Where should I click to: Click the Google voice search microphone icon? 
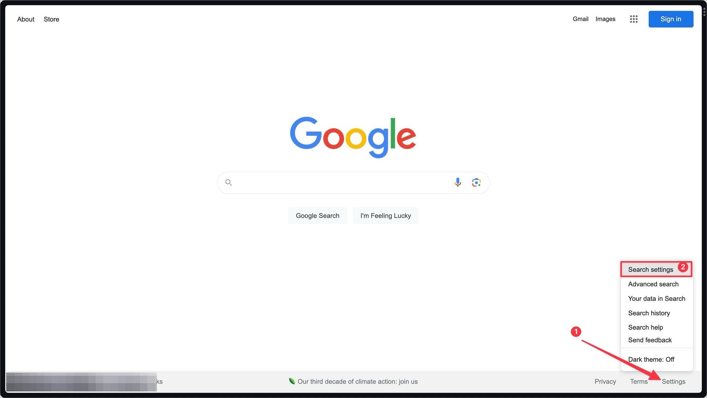point(457,182)
